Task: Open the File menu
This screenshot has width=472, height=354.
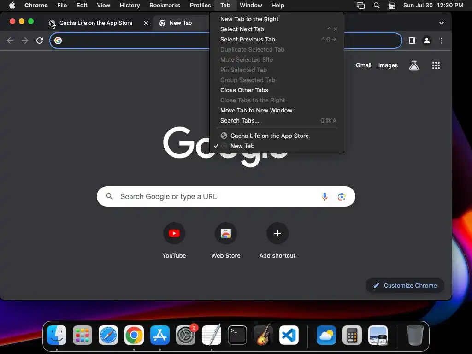Action: pyautogui.click(x=62, y=6)
